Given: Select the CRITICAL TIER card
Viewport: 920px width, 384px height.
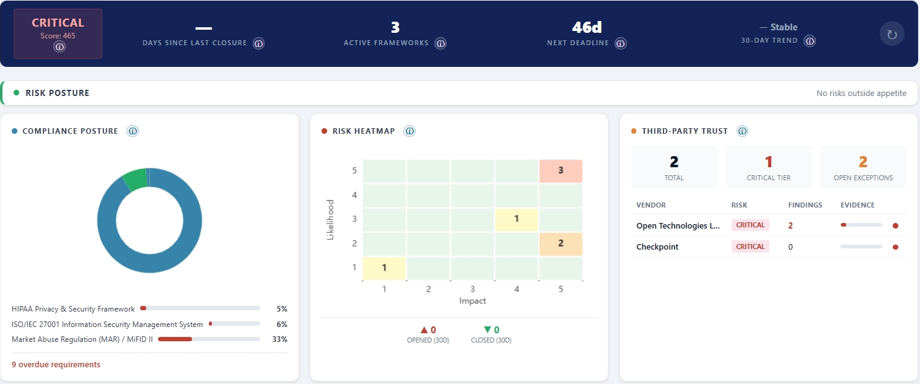Looking at the screenshot, I should click(x=768, y=166).
